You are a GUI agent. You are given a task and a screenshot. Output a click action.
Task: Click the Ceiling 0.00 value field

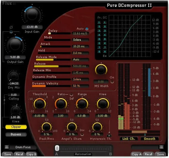[14, 95]
